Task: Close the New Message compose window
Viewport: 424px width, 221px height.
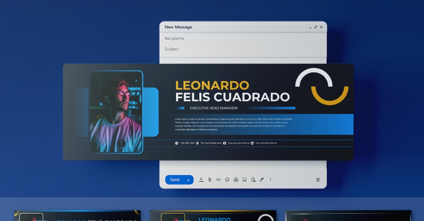Action: 321,27
